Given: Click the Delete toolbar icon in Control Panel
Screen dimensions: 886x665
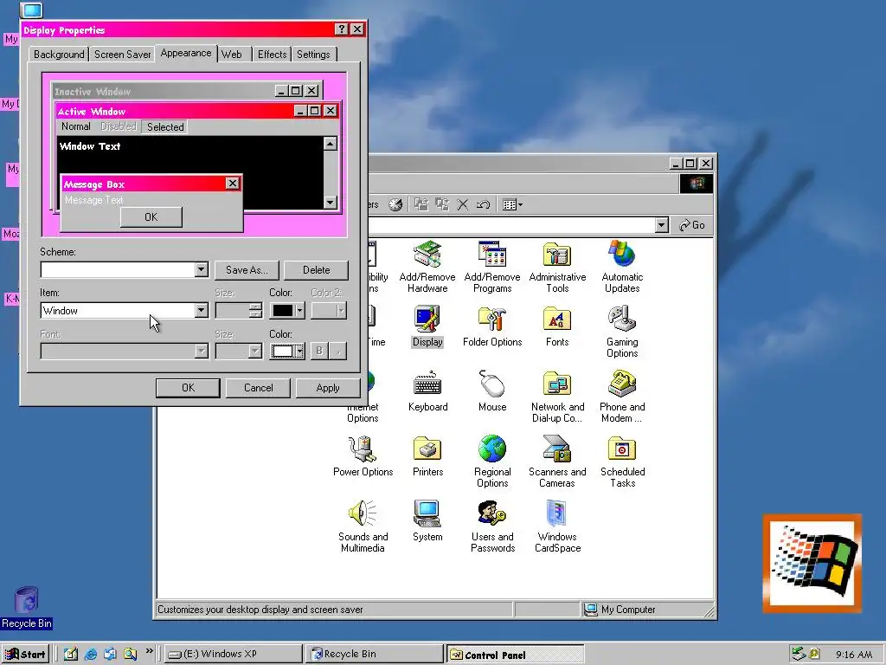Looking at the screenshot, I should pyautogui.click(x=463, y=204).
